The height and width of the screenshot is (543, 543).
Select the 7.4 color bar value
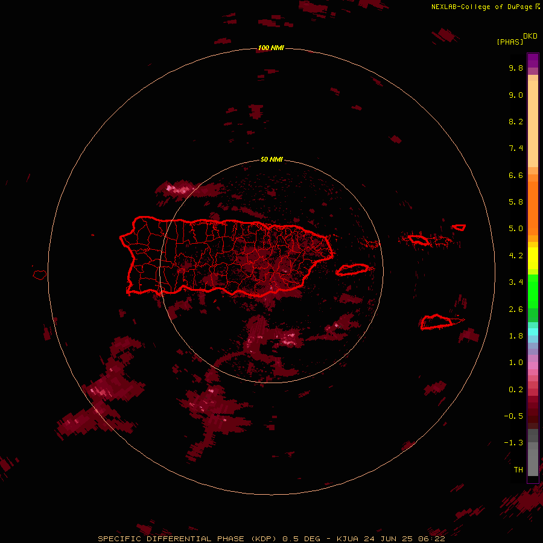tap(516, 148)
